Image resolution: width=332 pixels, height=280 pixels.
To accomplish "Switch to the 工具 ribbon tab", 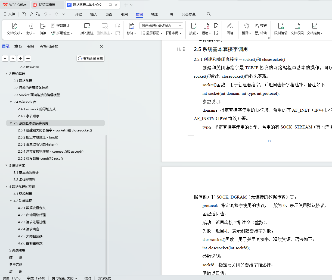I will pyautogui.click(x=170, y=14).
